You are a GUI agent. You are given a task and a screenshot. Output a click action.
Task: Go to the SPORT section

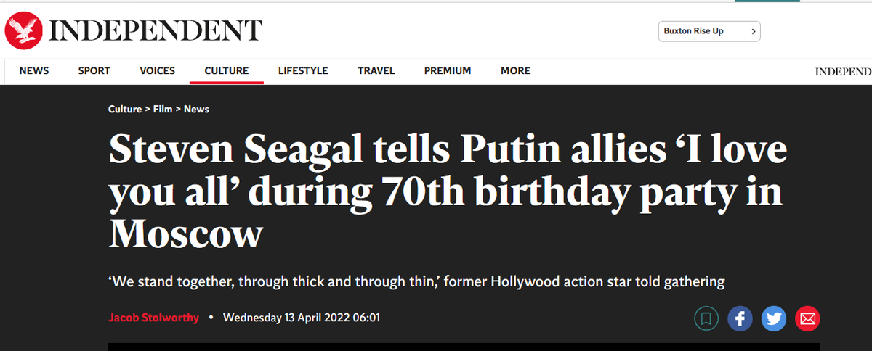pyautogui.click(x=94, y=70)
